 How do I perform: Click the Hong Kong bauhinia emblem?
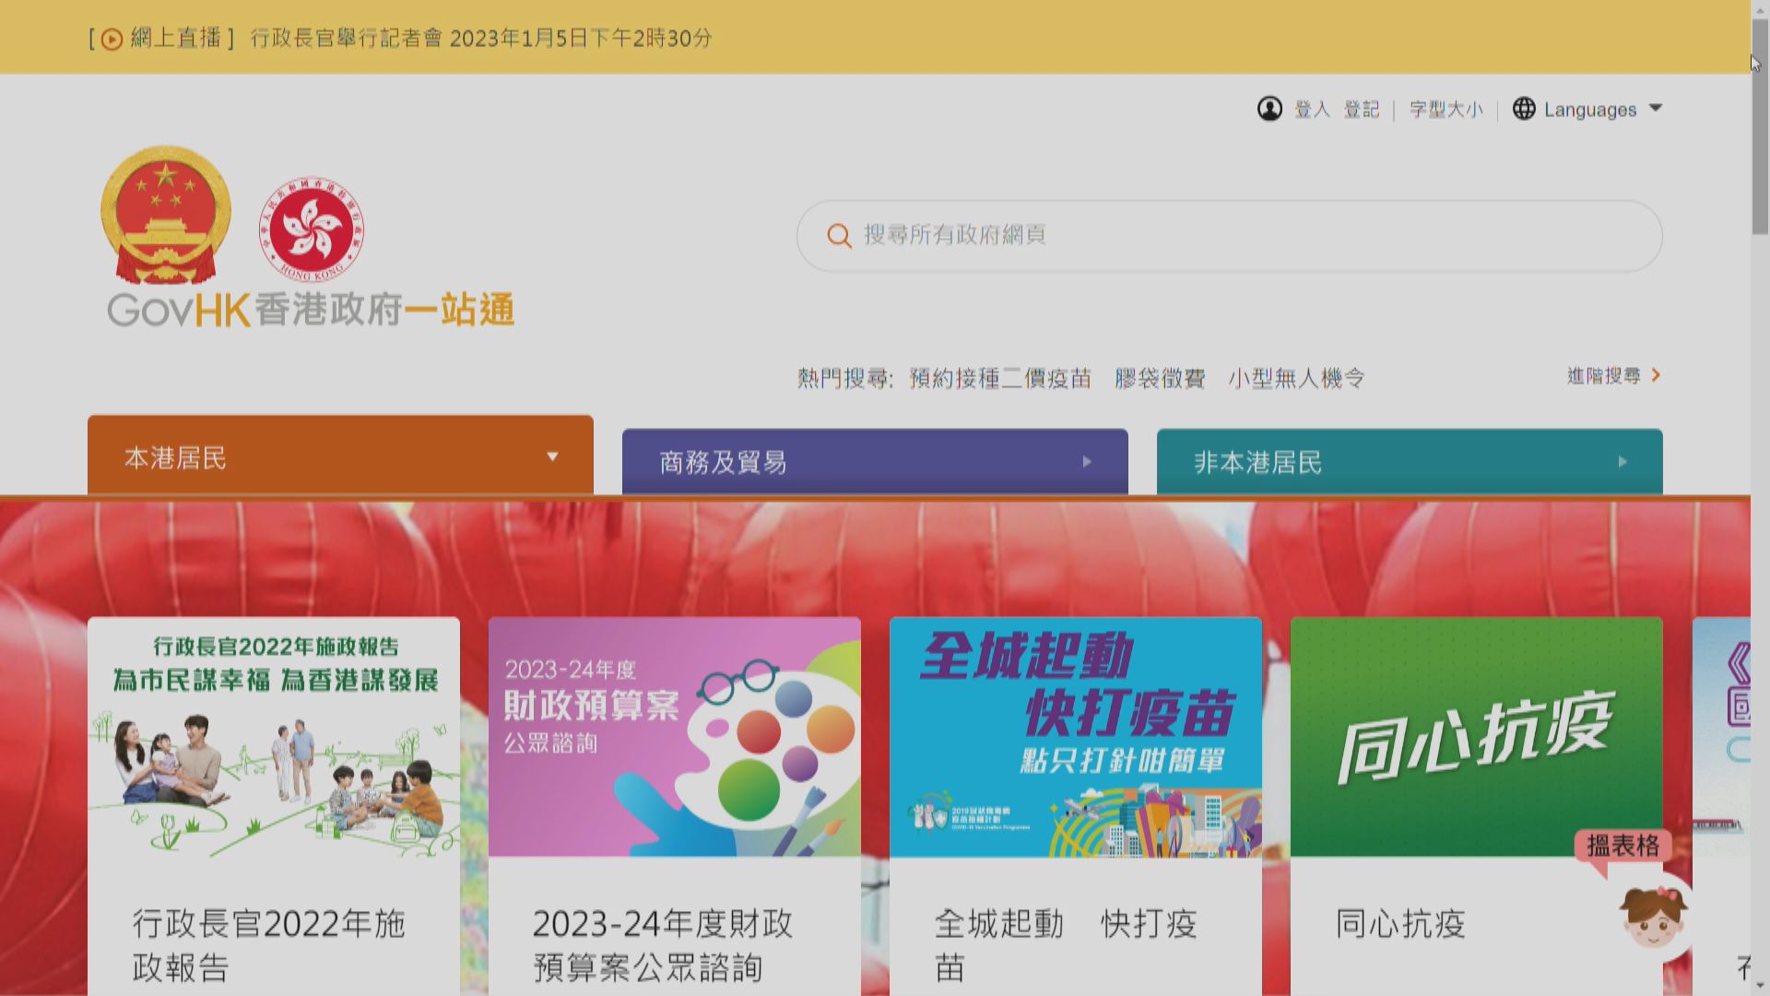(x=312, y=229)
